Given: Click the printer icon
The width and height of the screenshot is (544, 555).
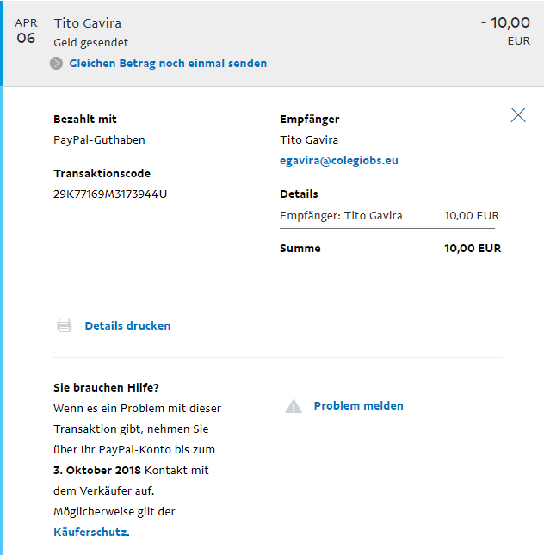Looking at the screenshot, I should click(x=64, y=325).
